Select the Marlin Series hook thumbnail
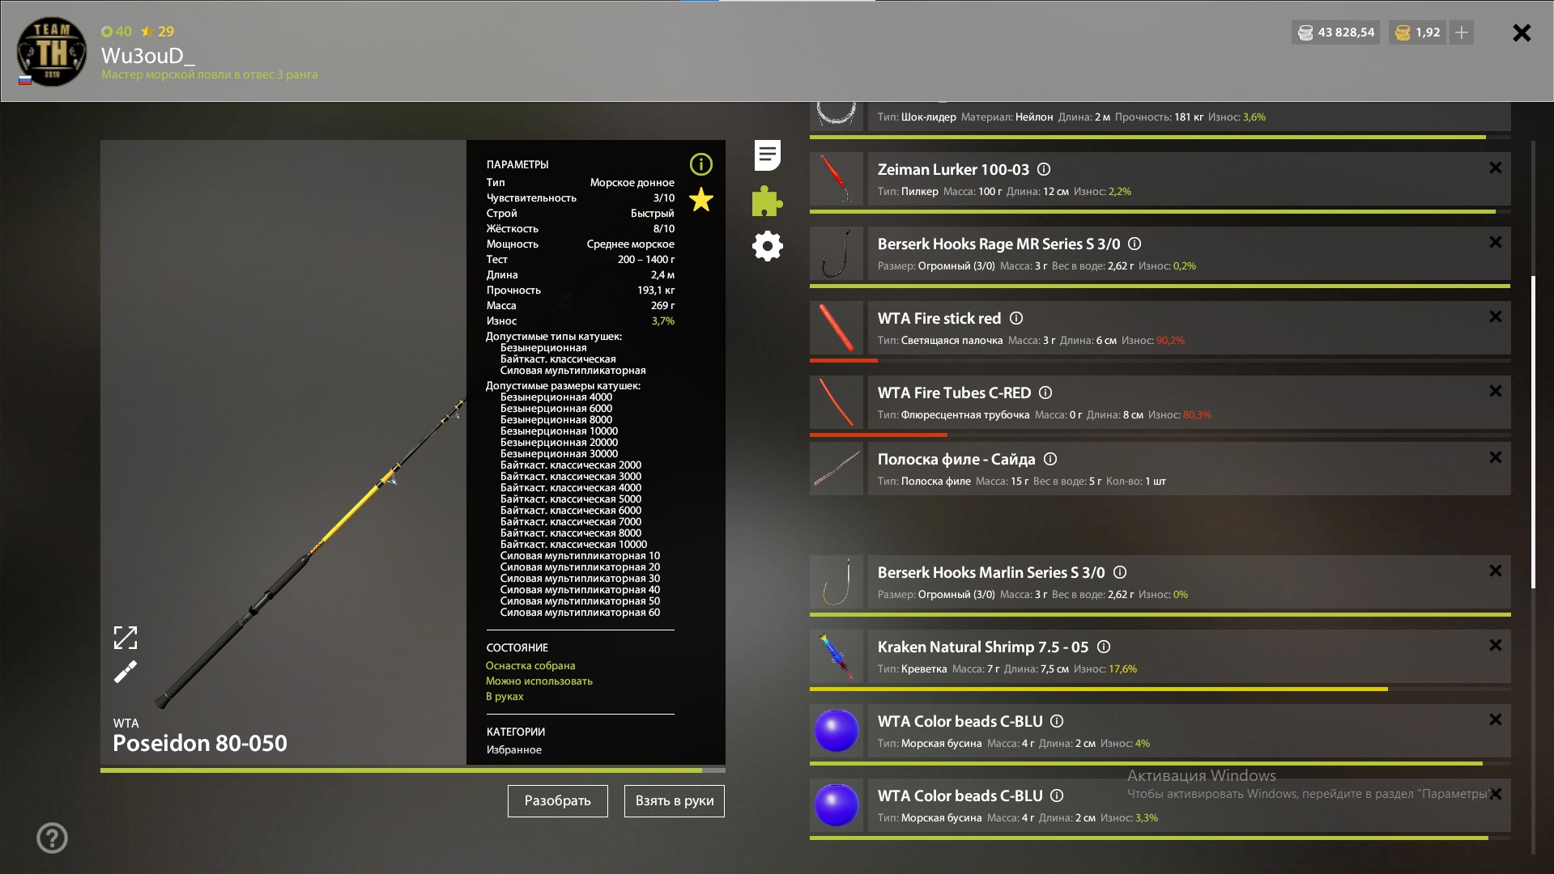 [x=837, y=582]
